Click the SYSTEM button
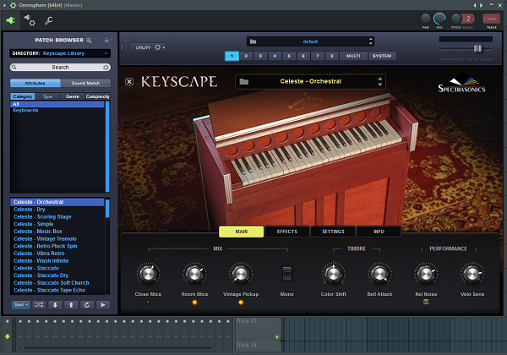507x355 pixels. pyautogui.click(x=382, y=56)
